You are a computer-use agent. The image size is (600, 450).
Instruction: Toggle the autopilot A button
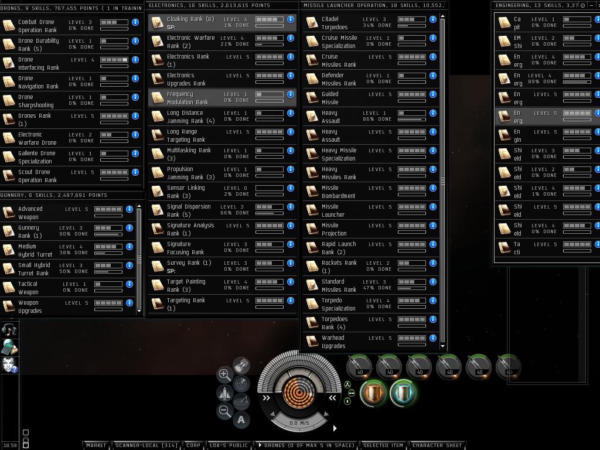(241, 420)
